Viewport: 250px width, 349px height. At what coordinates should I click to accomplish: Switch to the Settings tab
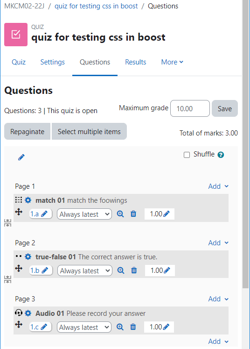52,62
